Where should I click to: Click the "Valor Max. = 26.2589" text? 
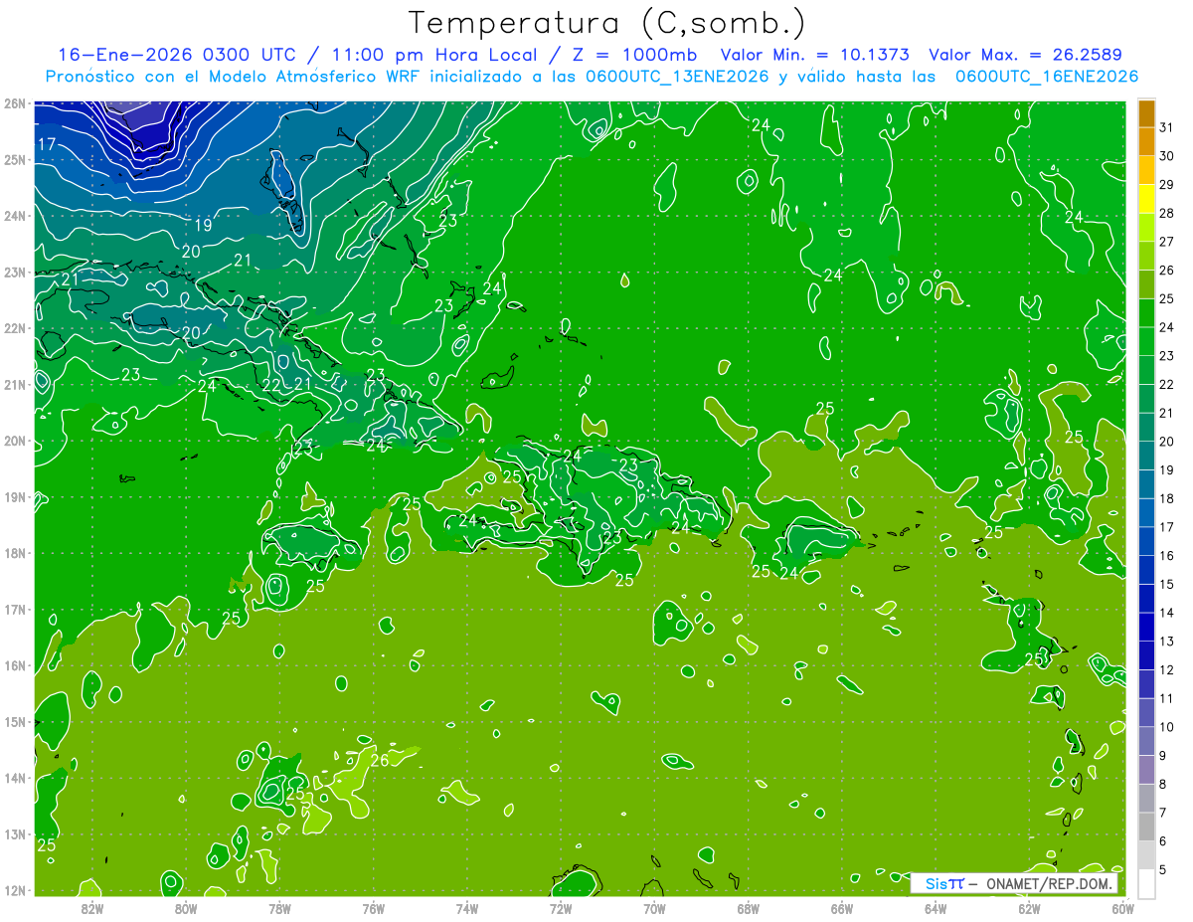click(1027, 55)
